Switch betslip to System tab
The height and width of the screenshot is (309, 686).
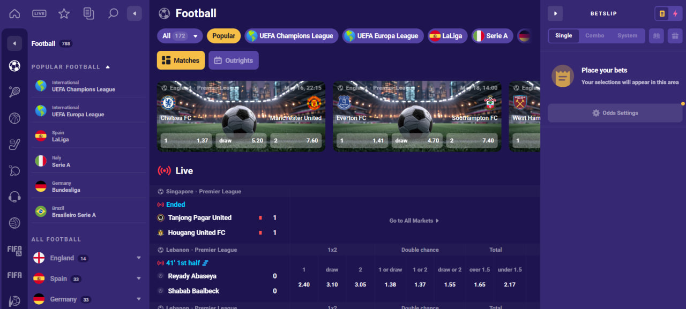[x=628, y=36]
